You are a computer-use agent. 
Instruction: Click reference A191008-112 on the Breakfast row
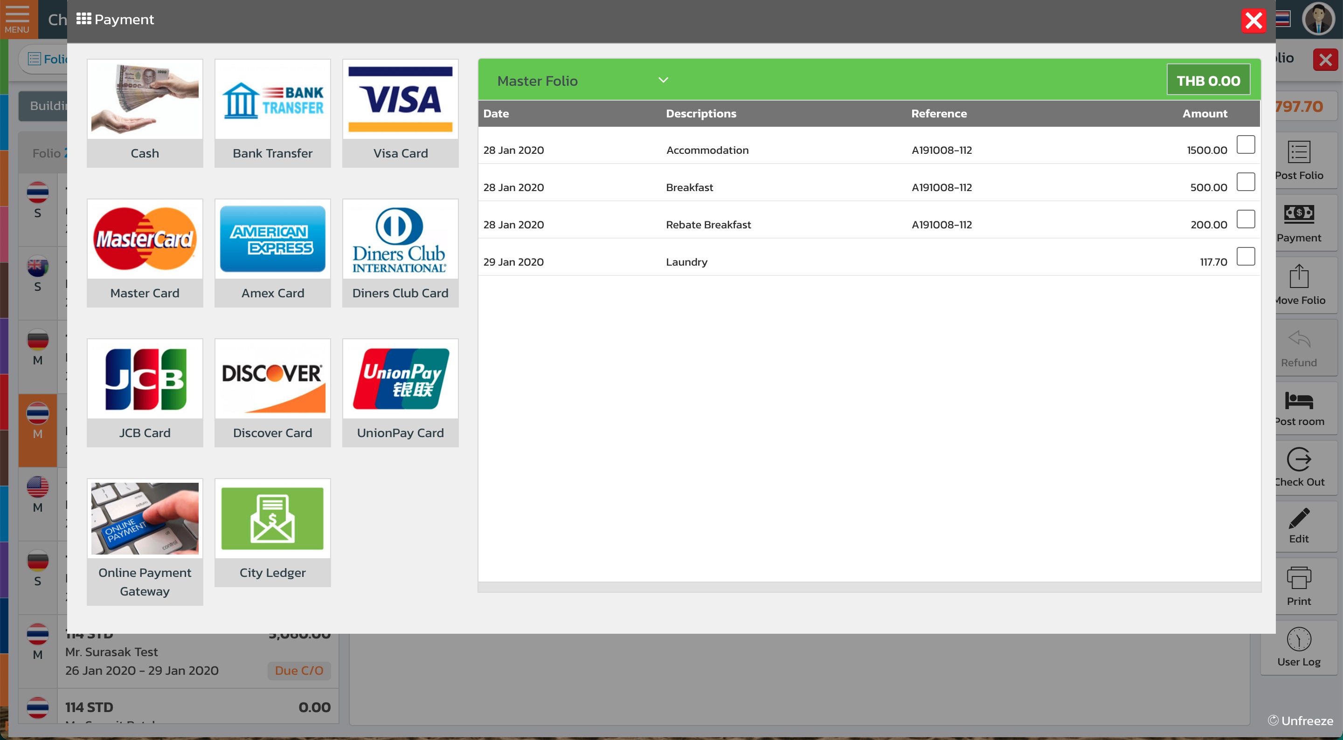tap(941, 188)
